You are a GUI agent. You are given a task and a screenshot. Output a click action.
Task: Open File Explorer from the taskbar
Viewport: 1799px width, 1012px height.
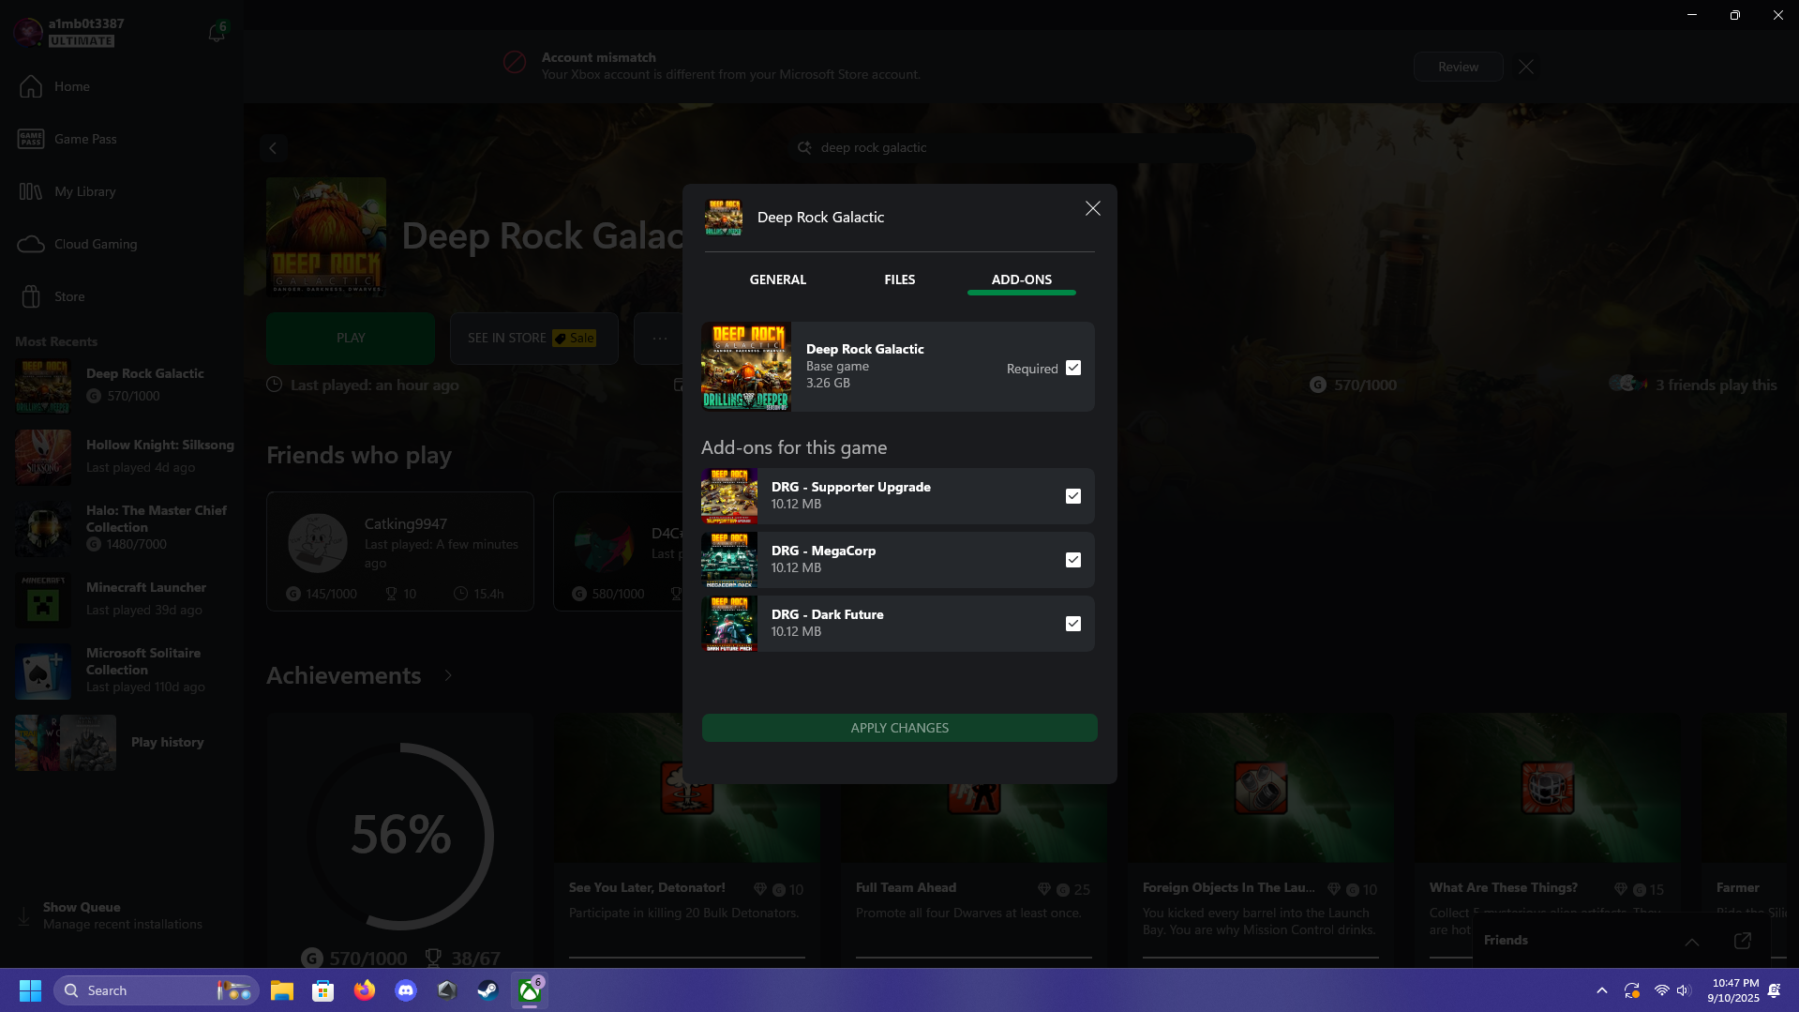(282, 990)
